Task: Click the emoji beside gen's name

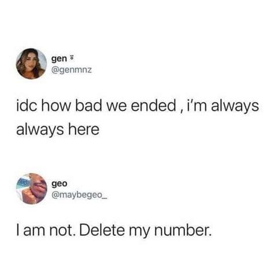Action: [72, 58]
